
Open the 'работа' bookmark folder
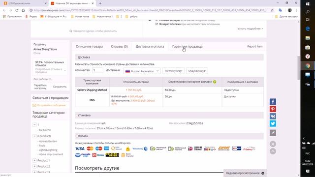click(131, 16)
